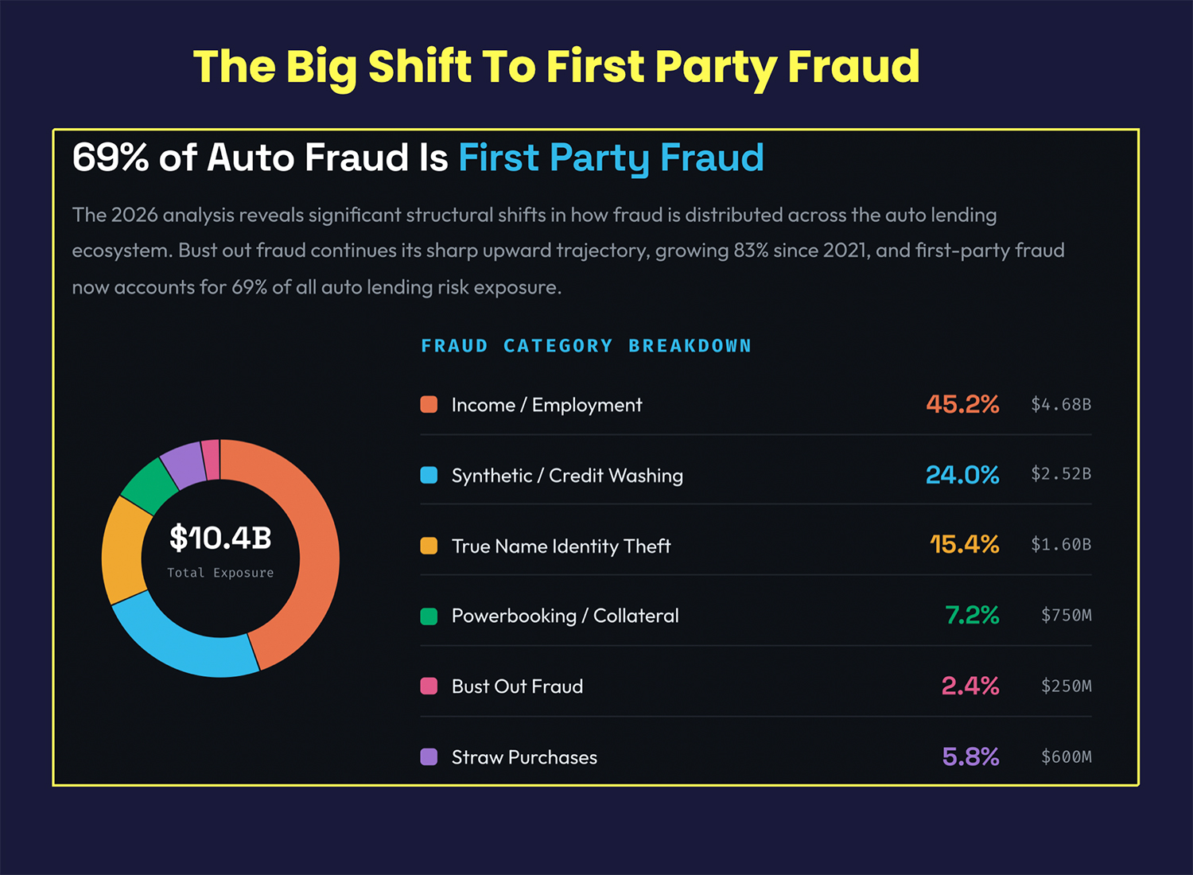Click the blue Synthetic / Credit Washing swatch
The height and width of the screenshot is (875, 1193).
429,475
